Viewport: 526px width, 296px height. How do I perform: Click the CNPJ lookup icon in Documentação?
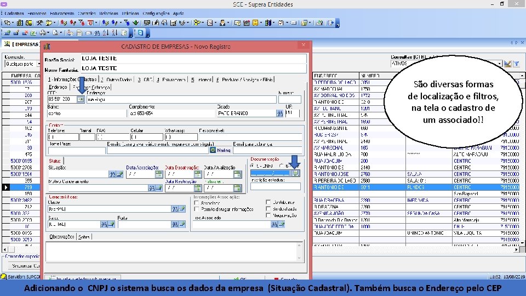point(295,173)
